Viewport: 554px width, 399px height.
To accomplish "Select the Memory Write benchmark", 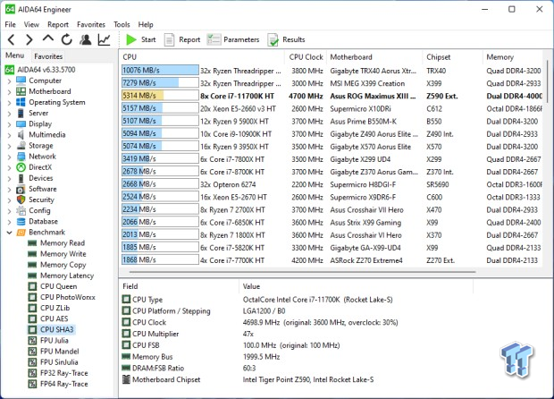I will tap(63, 254).
